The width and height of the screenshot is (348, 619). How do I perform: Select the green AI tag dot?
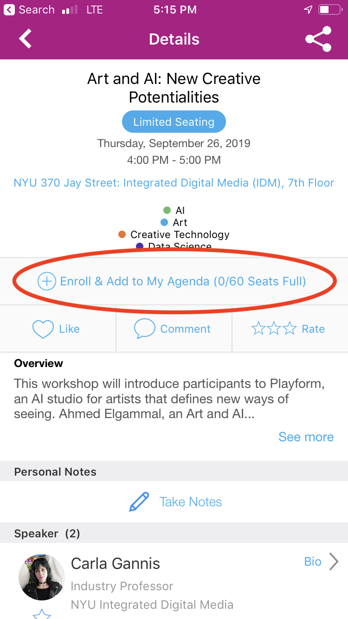pyautogui.click(x=167, y=211)
